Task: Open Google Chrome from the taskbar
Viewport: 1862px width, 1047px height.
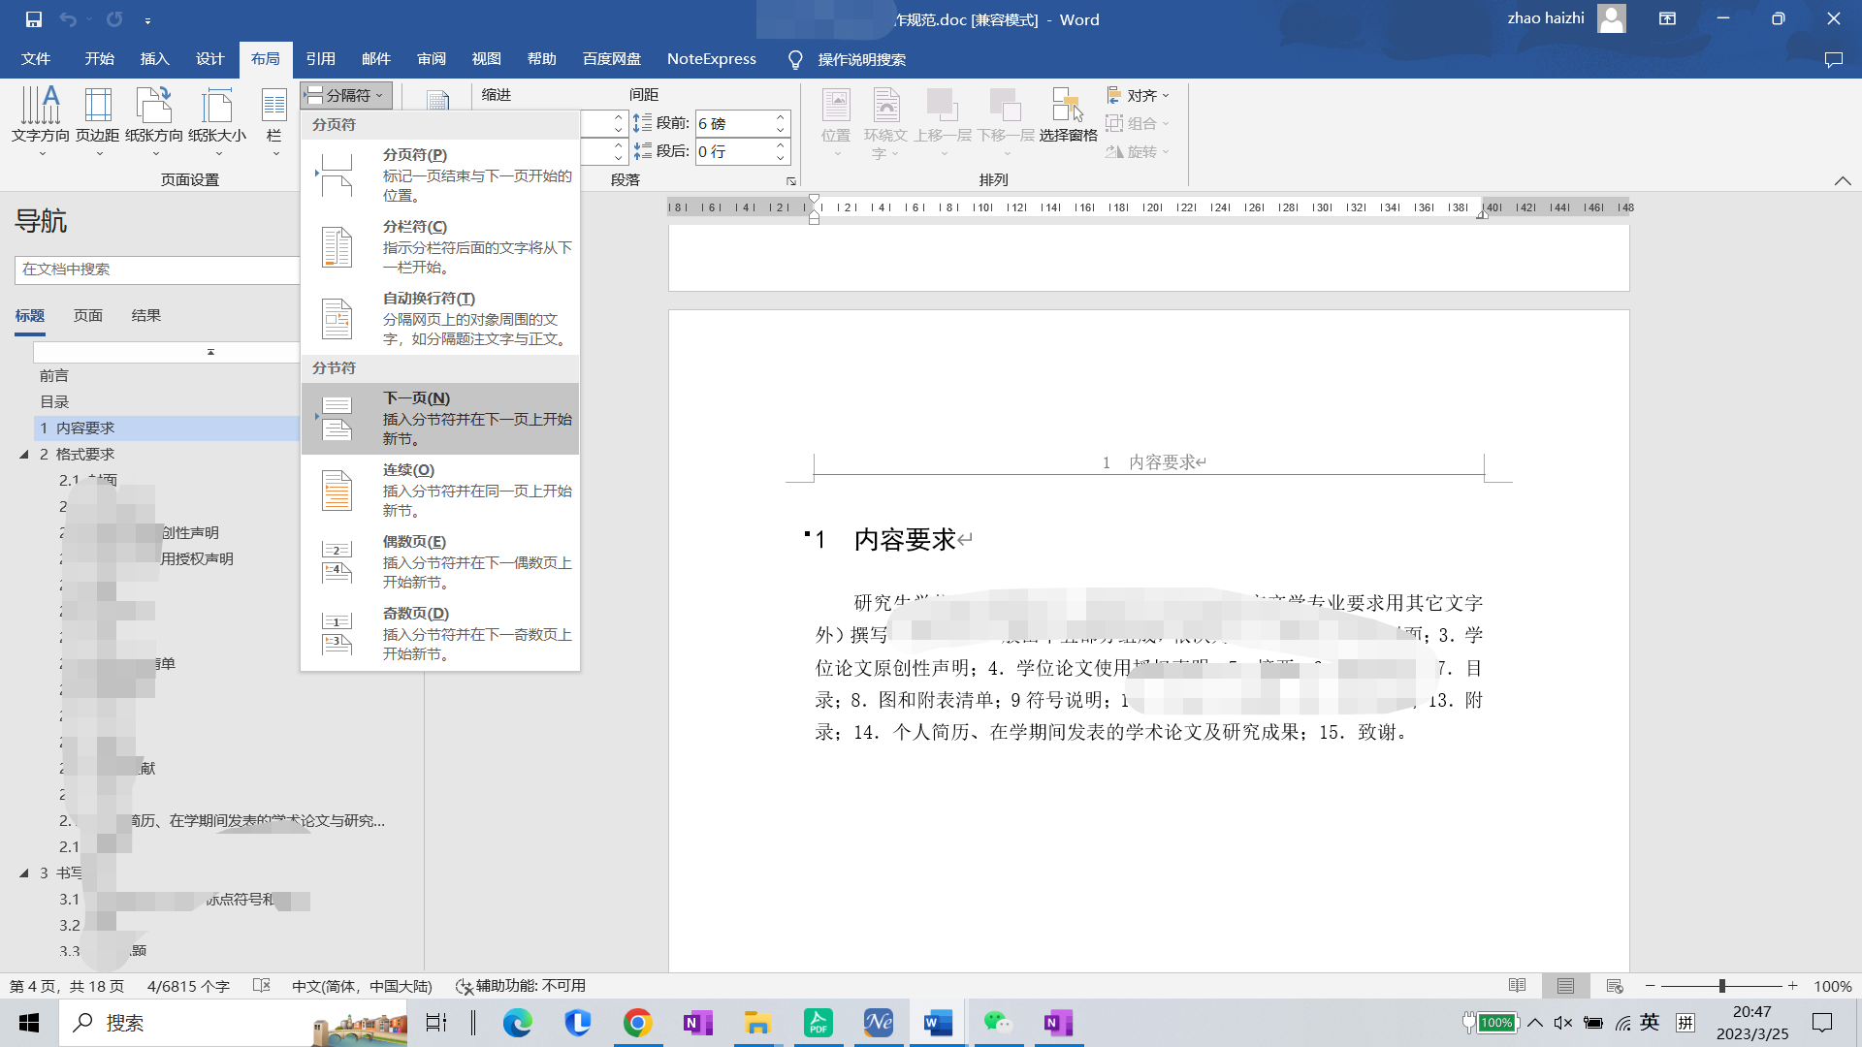Action: [637, 1023]
